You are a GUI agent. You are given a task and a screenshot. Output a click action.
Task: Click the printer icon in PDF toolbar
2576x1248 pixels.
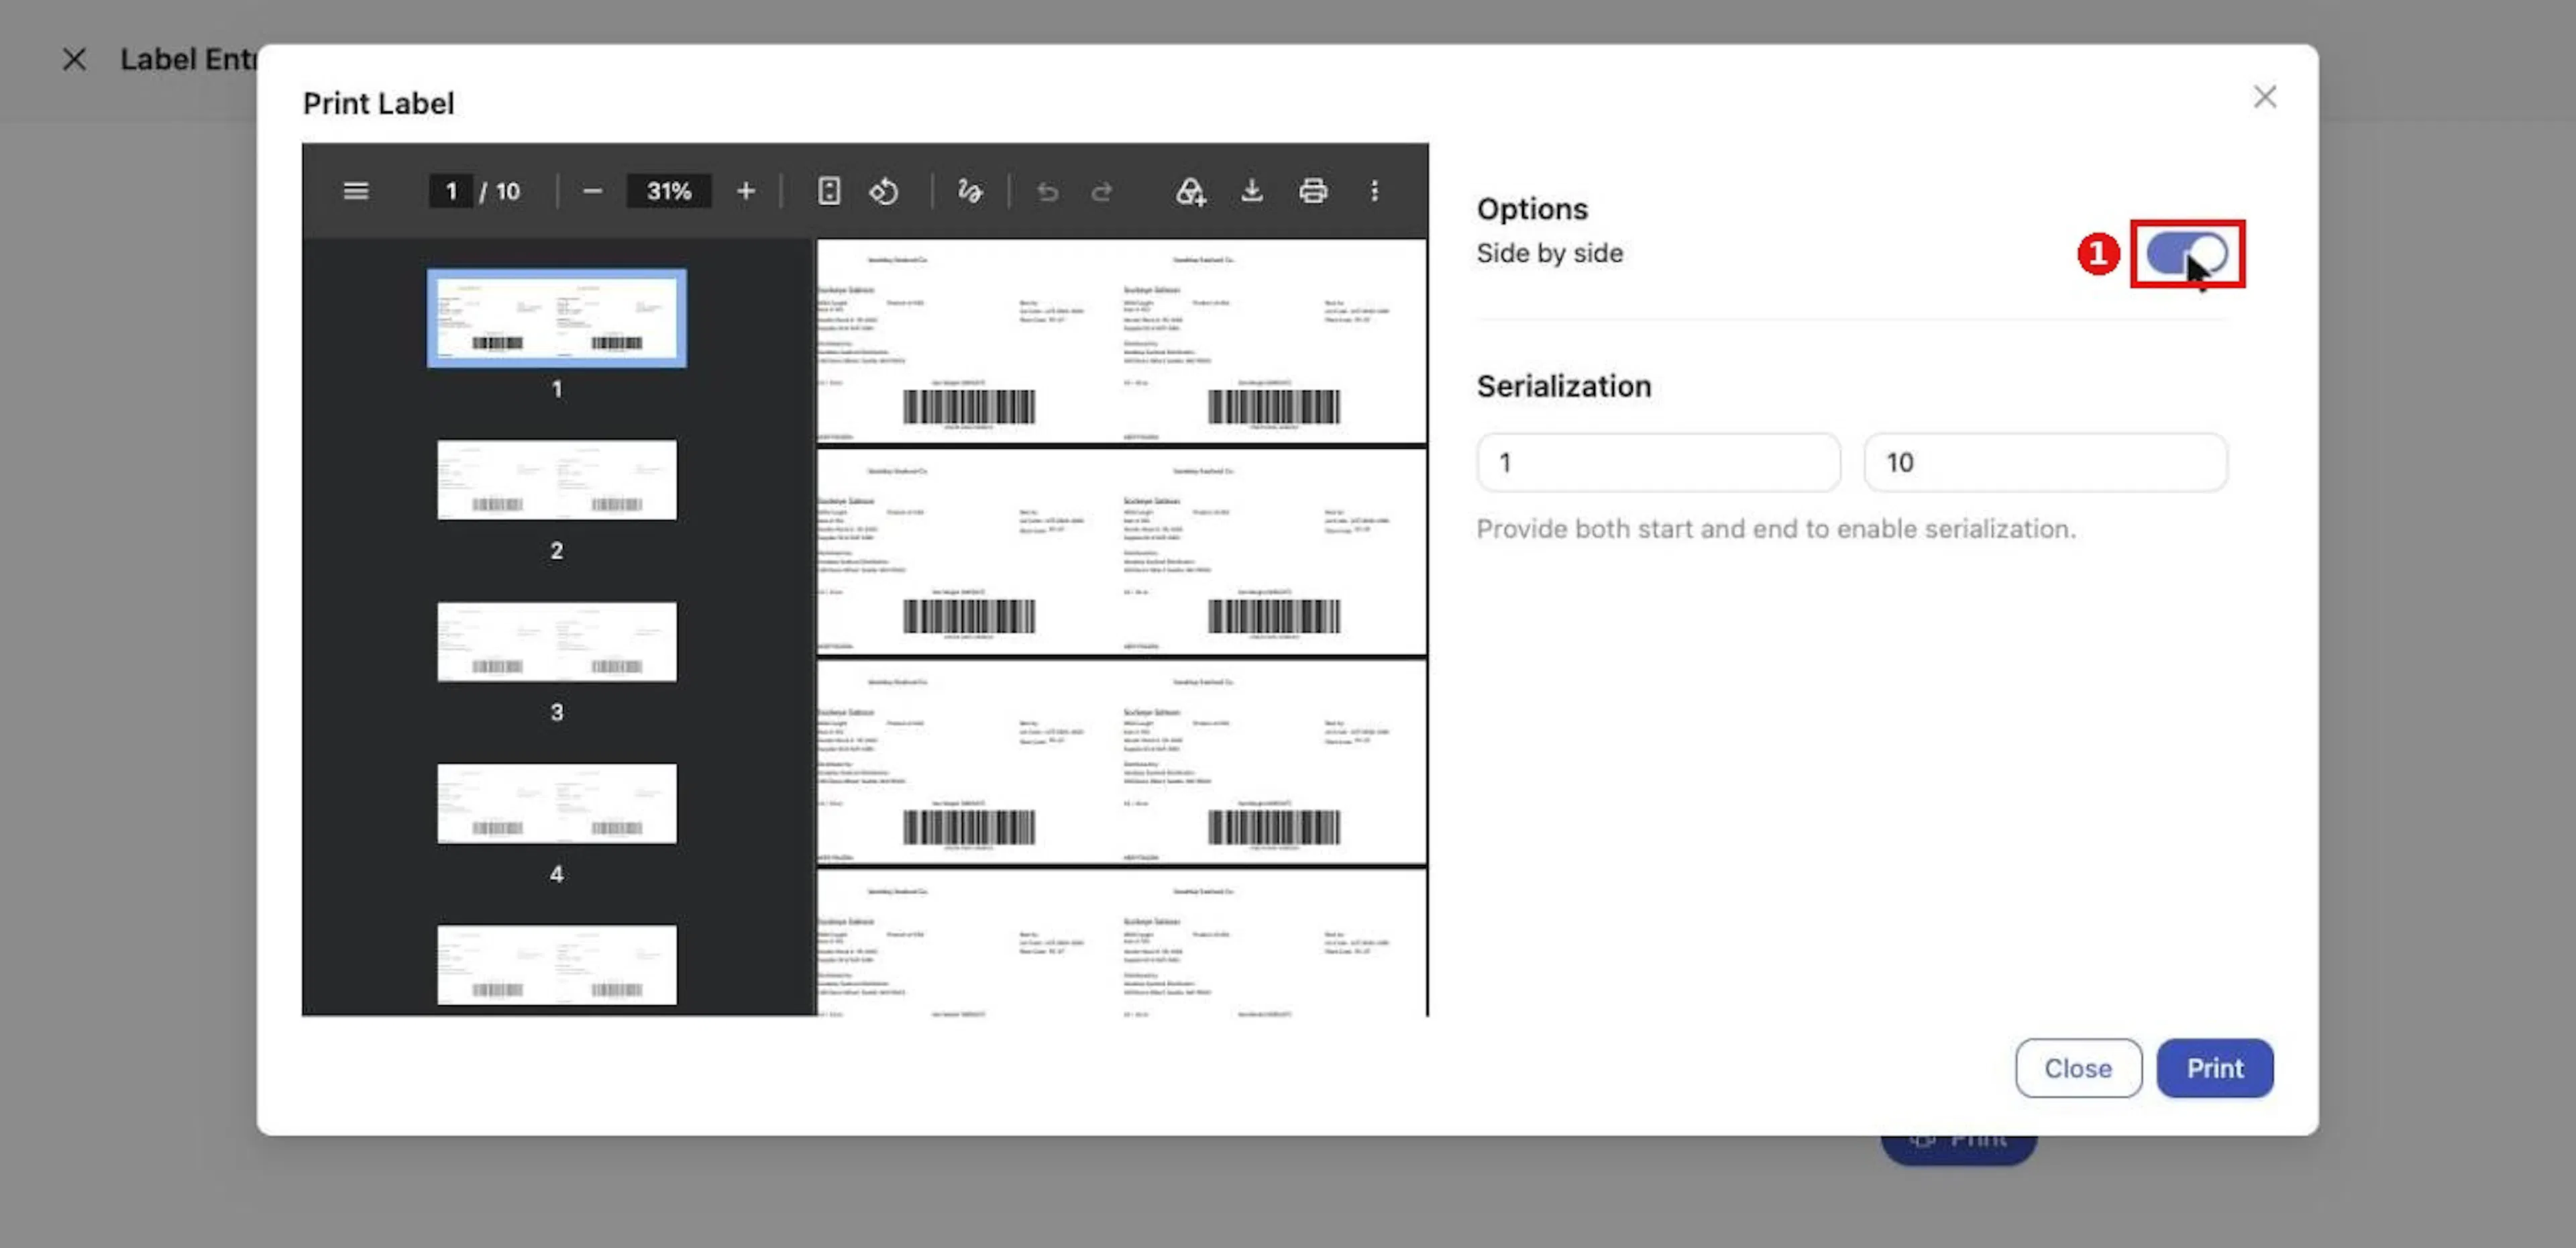(1313, 191)
